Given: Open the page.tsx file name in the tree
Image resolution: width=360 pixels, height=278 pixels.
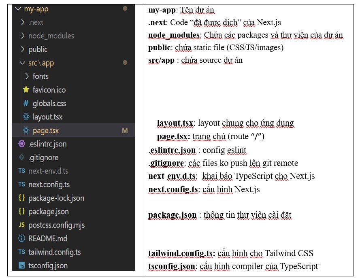Looking at the screenshot, I should point(46,131).
